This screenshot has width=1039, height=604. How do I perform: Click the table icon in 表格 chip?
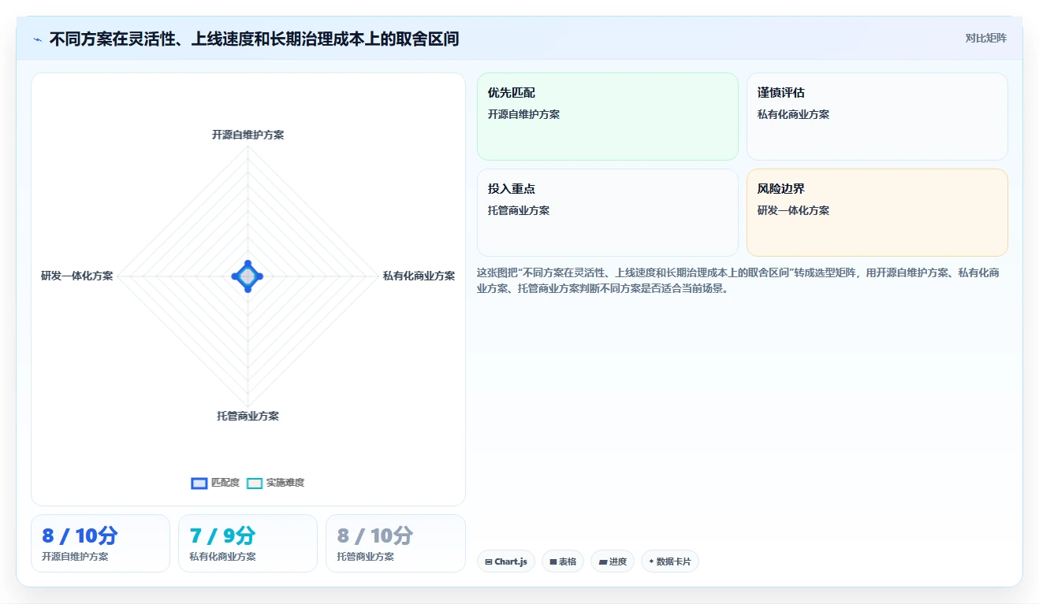[x=553, y=561]
